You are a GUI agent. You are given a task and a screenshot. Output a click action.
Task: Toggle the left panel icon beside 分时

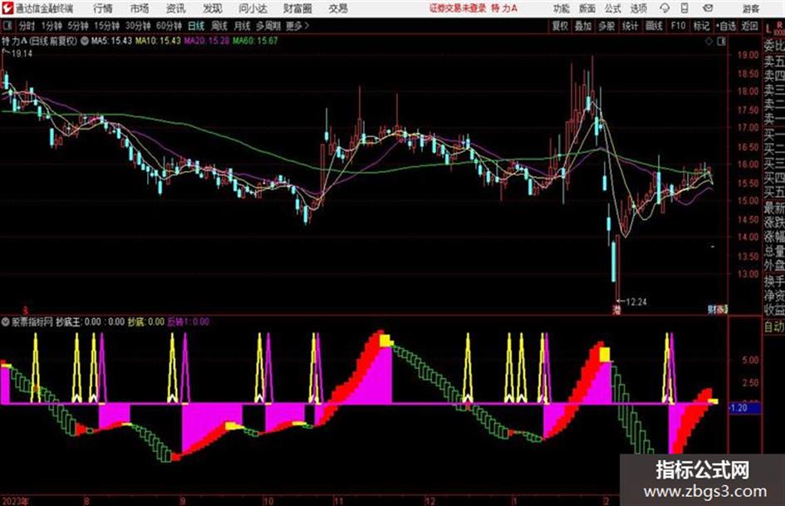(x=7, y=26)
